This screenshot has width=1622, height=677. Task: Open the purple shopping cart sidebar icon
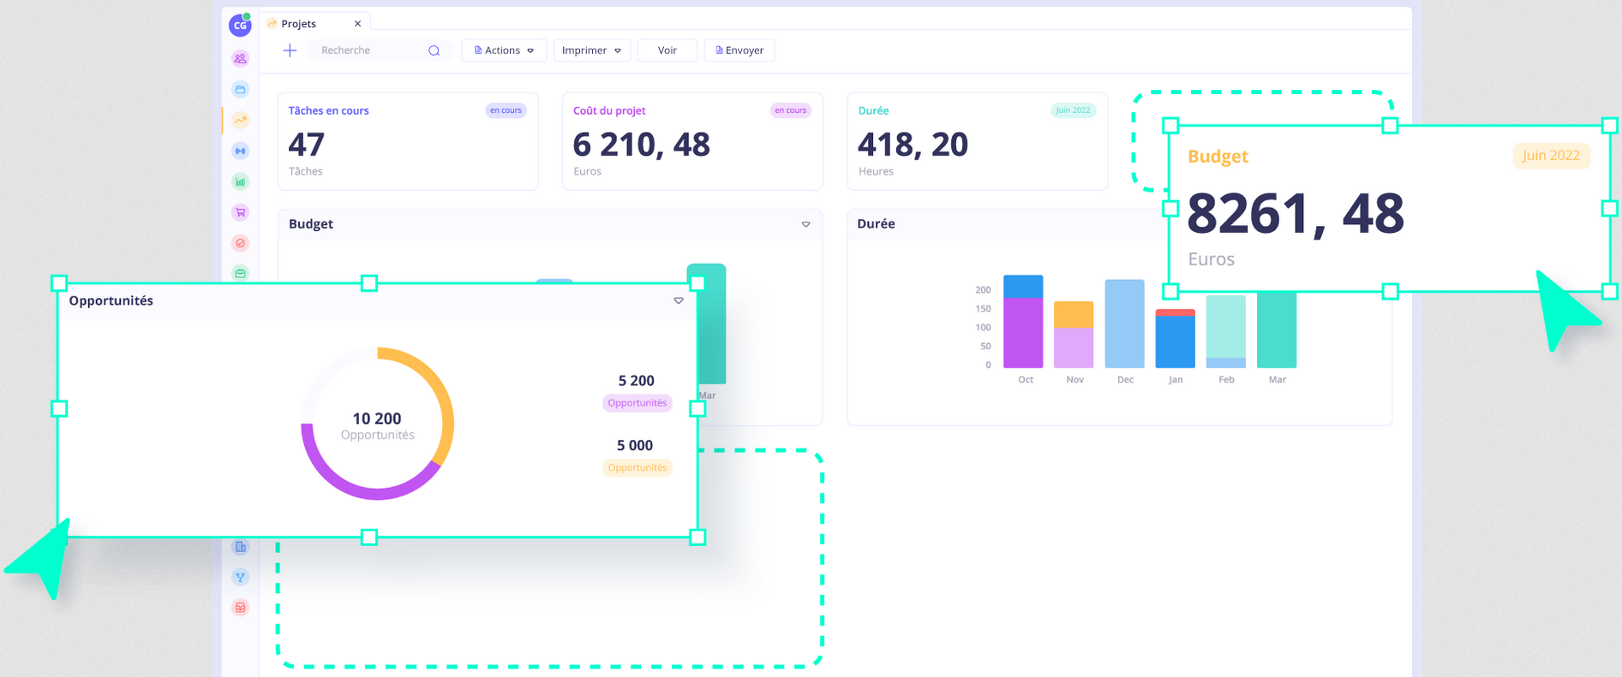(x=240, y=212)
